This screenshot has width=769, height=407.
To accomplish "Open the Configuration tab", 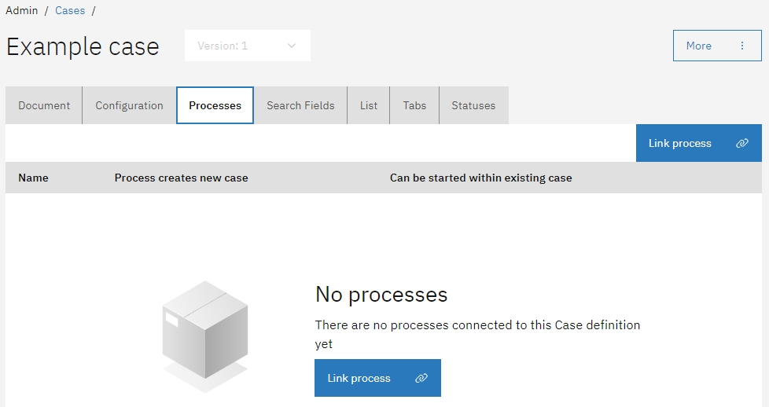I will pos(129,105).
